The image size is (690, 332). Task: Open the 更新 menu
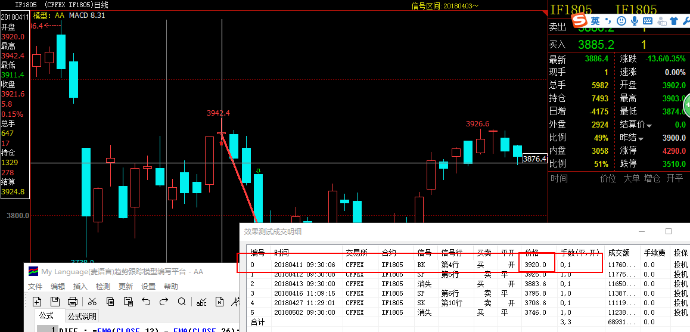click(125, 286)
